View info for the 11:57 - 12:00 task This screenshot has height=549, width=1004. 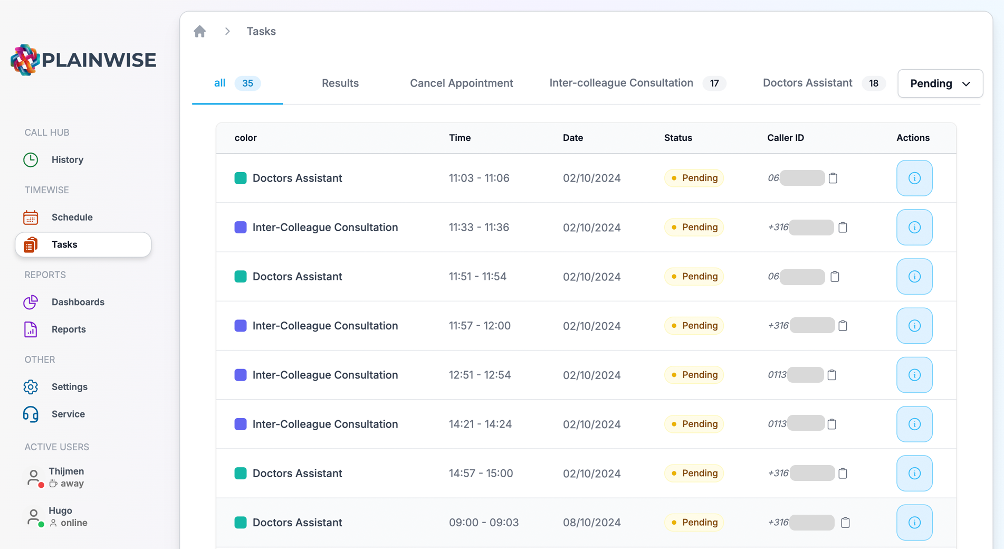pyautogui.click(x=914, y=326)
